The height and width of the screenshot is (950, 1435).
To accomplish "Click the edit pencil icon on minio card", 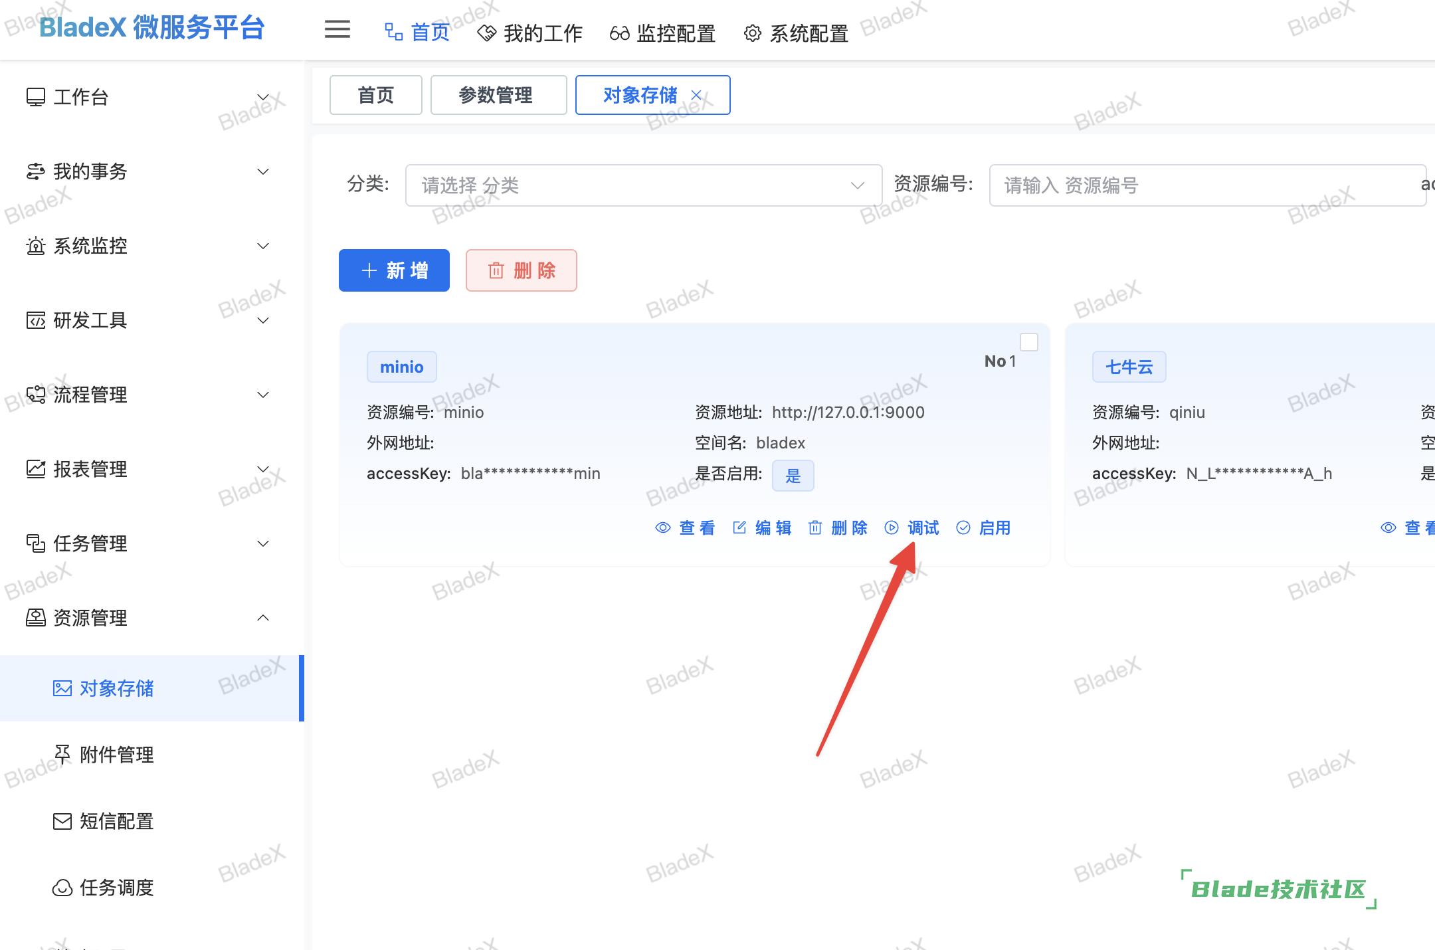I will 739,527.
